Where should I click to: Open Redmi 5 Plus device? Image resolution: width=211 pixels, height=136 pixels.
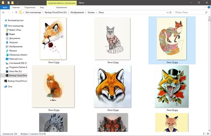pyautogui.click(x=15, y=30)
